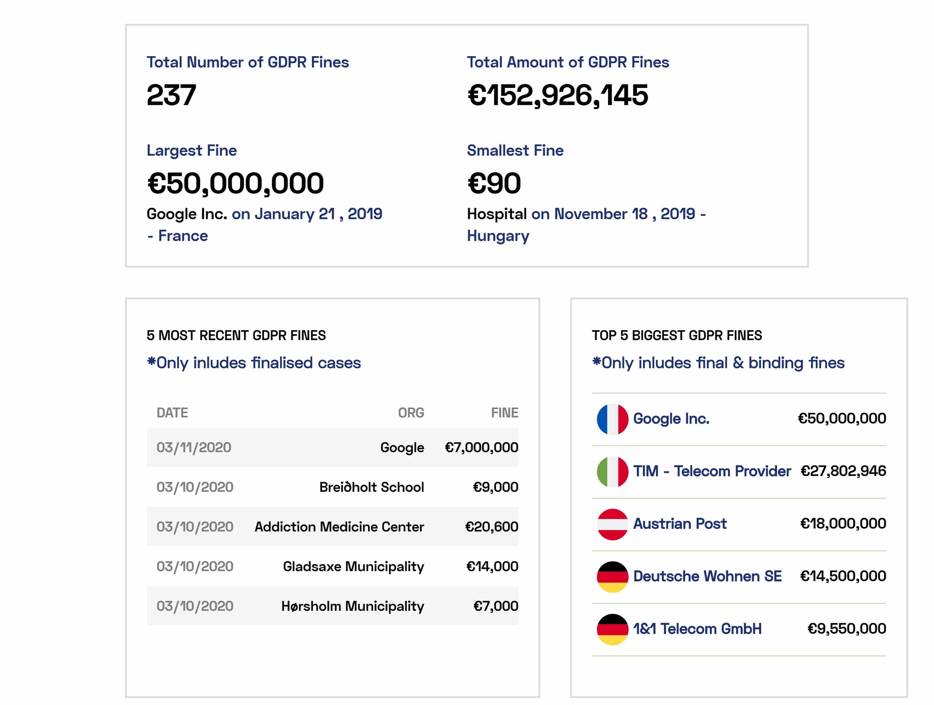934x705 pixels.
Task: Click the '5 MOST RECENT GDPR FINES' heading
Action: click(x=236, y=335)
